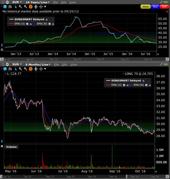
Task: Toggle the EMA(30) checkbox in bottom chart legend
Action: (146, 85)
